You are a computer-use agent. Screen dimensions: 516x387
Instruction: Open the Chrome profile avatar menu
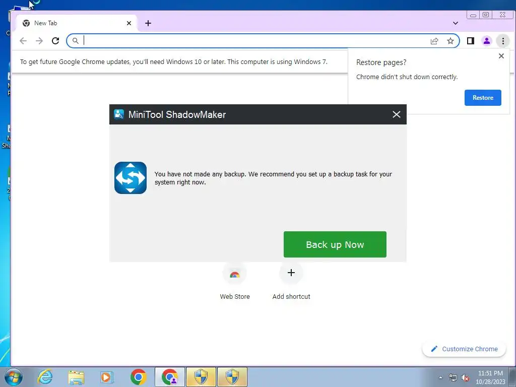tap(487, 41)
